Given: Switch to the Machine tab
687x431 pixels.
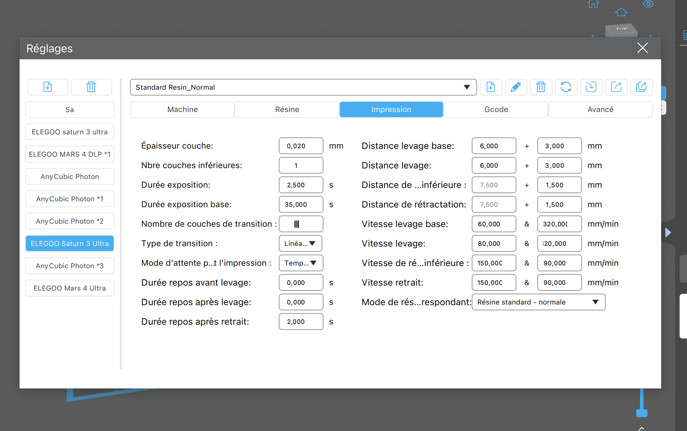Looking at the screenshot, I should tap(182, 109).
